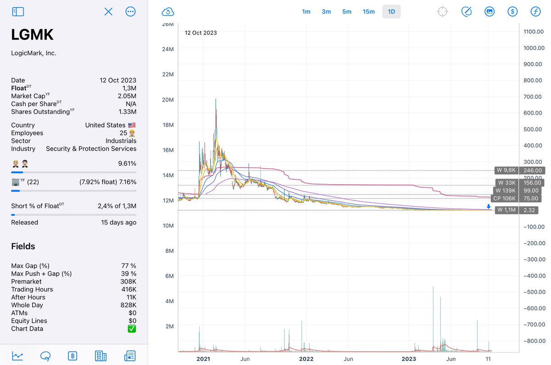Select the 1D timeframe

[392, 11]
